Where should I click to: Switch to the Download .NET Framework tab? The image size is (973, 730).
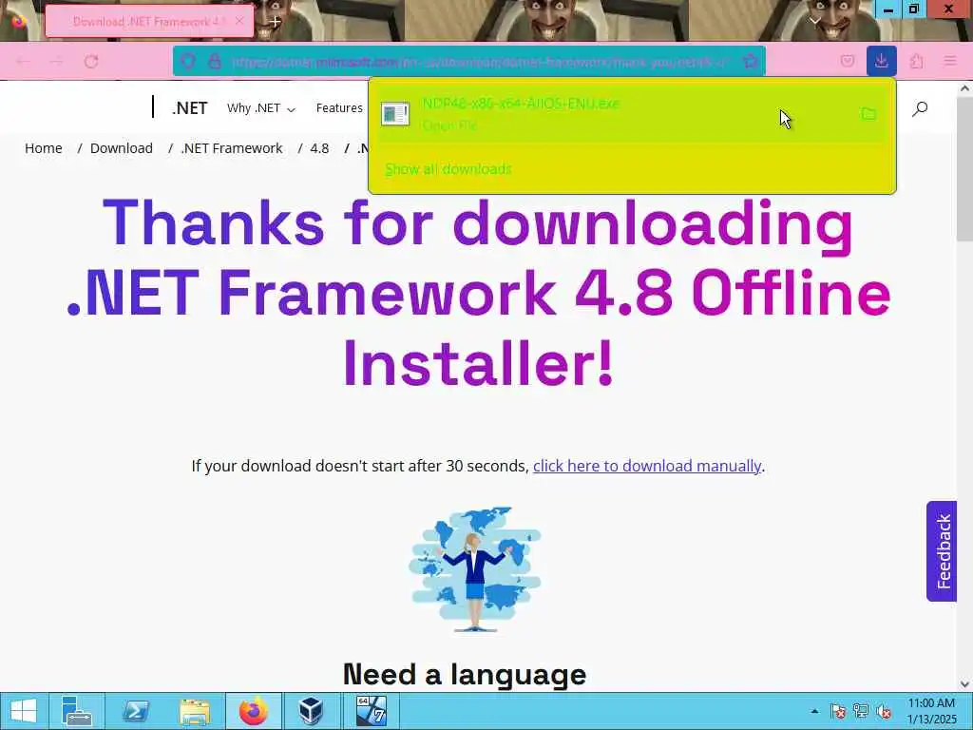point(149,21)
